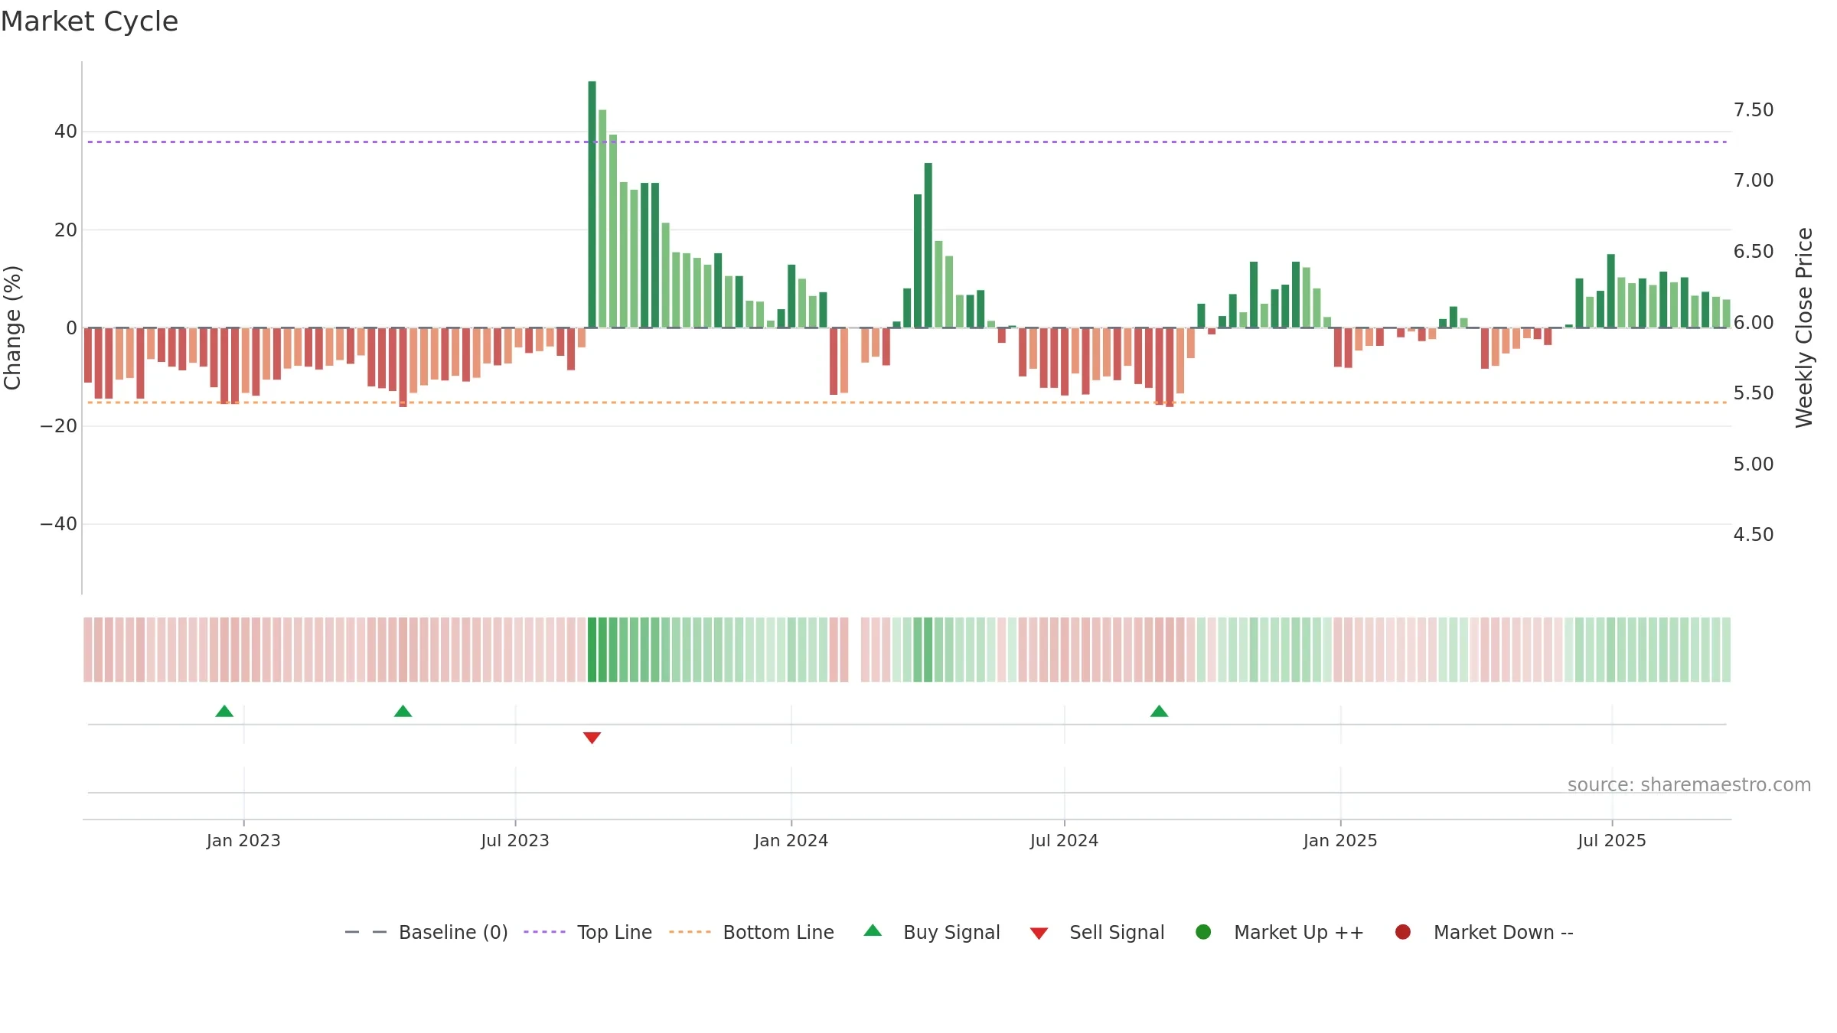Click the Market Cycle chart title
The image size is (1837, 1033).
[90, 21]
